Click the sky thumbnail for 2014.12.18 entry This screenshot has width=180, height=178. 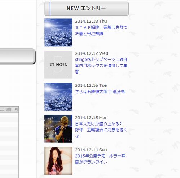(58, 32)
